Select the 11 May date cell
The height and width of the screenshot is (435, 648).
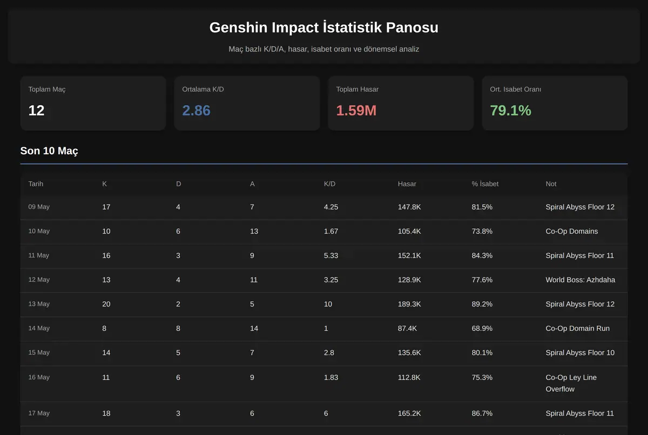click(39, 255)
